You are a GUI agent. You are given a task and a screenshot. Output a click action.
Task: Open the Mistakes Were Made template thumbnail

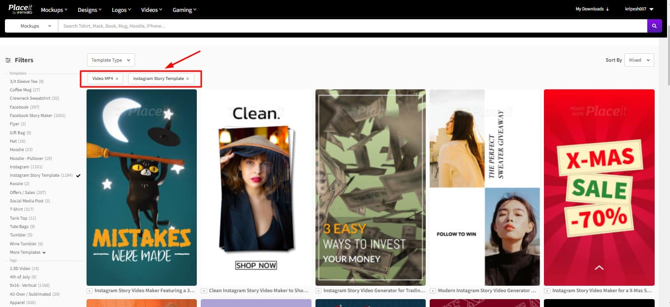click(141, 187)
